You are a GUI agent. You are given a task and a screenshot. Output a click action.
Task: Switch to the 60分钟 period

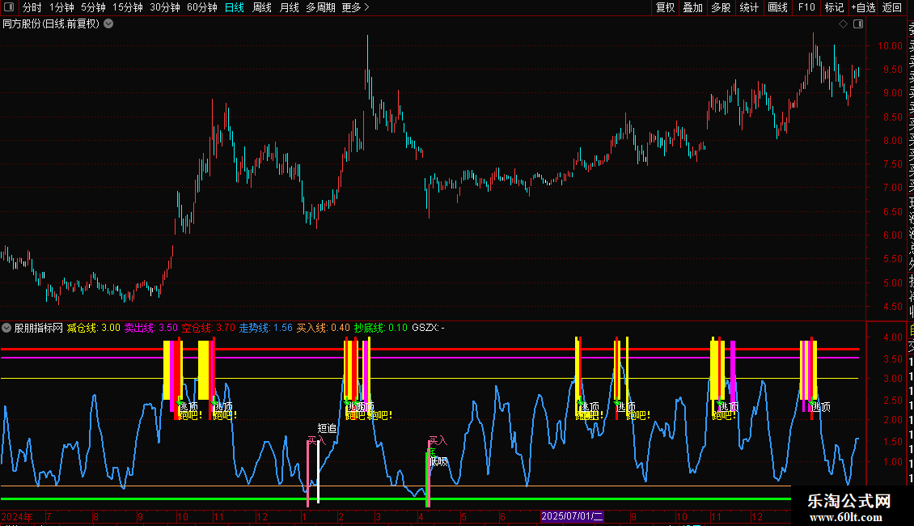pos(201,7)
